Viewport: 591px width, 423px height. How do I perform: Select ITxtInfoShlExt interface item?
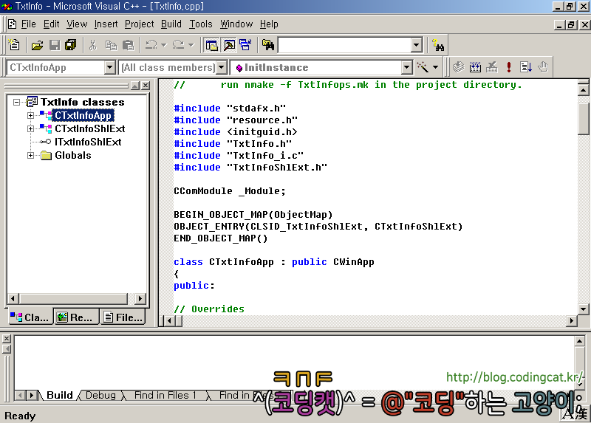[x=88, y=142]
